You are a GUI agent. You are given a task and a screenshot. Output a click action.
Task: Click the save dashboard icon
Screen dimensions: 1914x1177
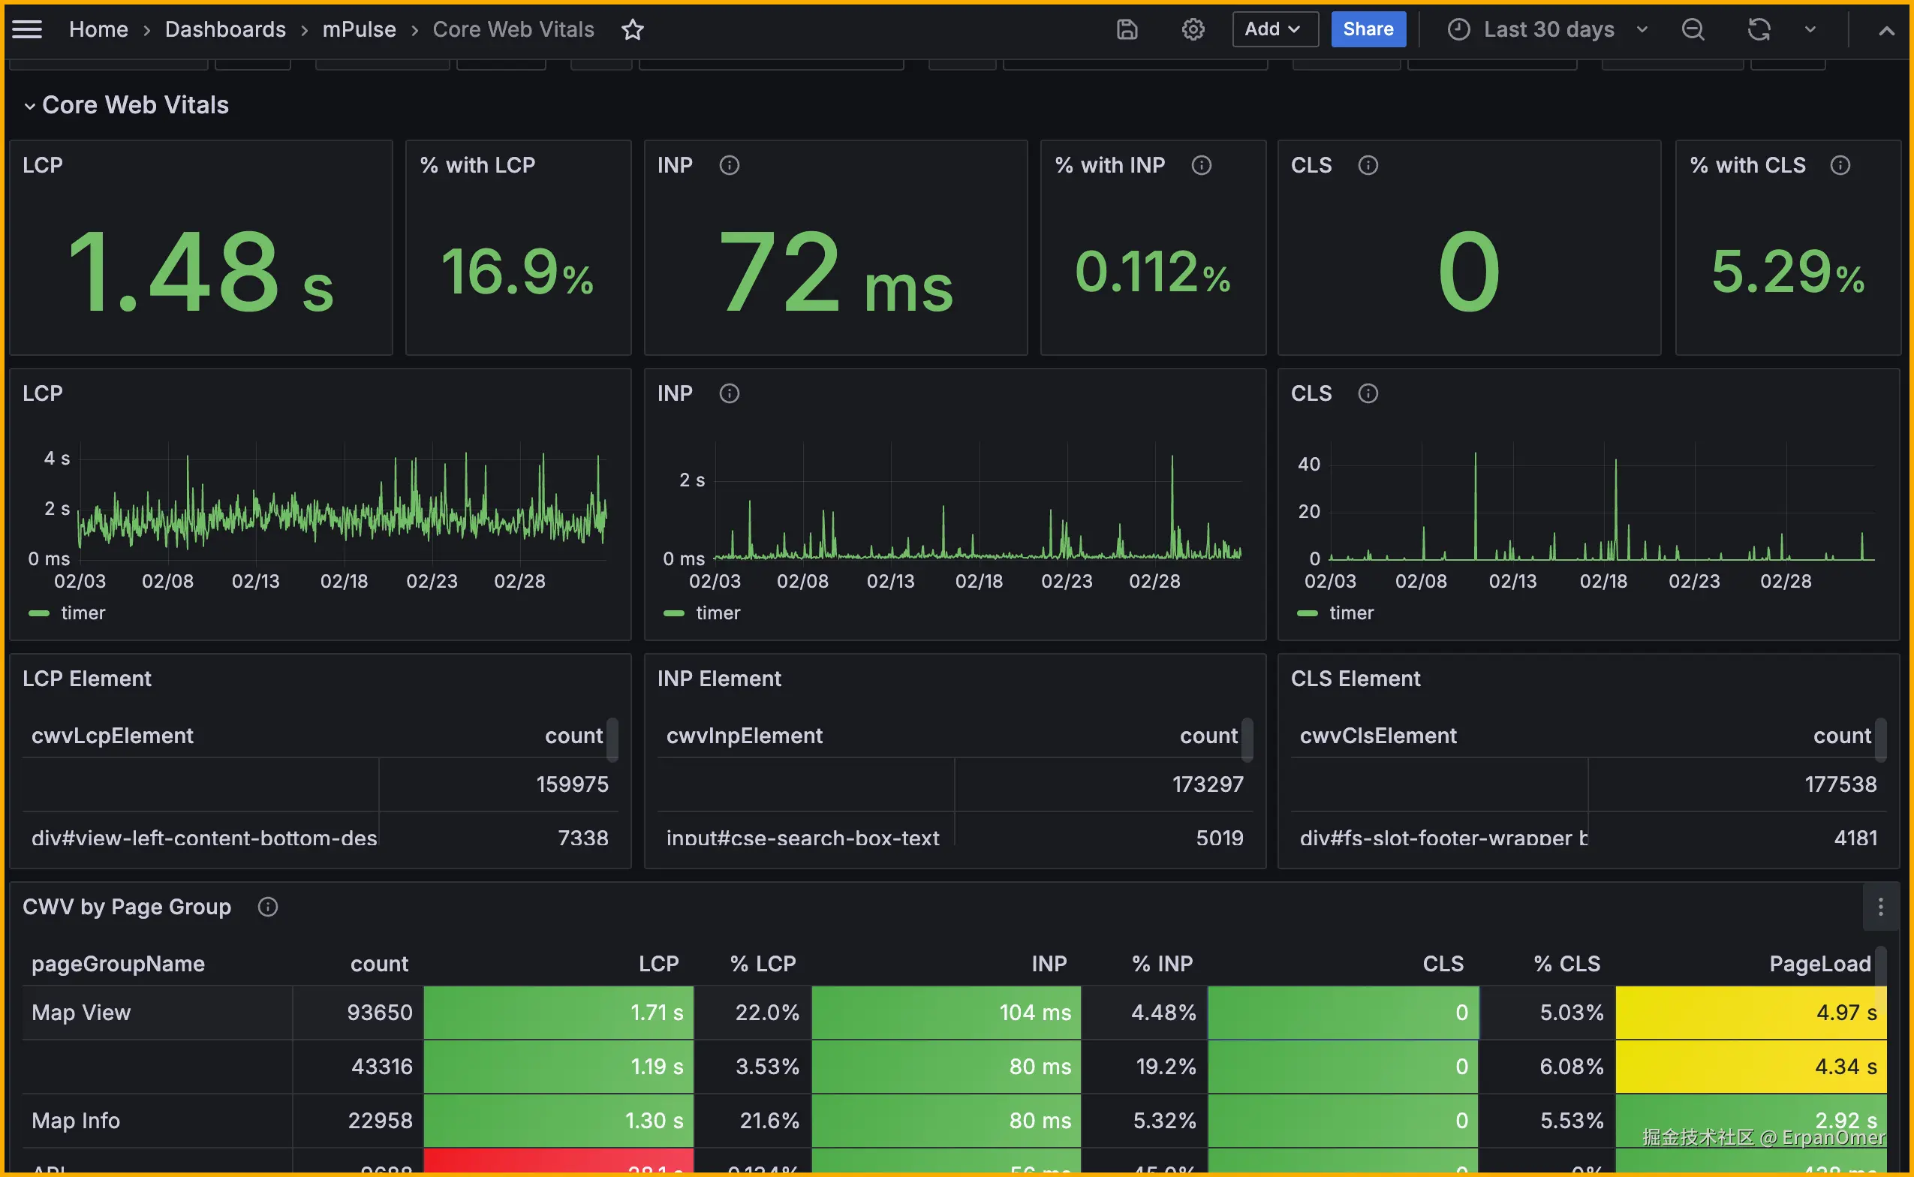tap(1127, 29)
